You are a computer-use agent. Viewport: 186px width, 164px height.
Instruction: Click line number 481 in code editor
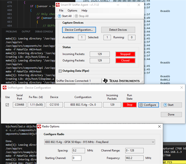pyautogui.click(x=9, y=14)
